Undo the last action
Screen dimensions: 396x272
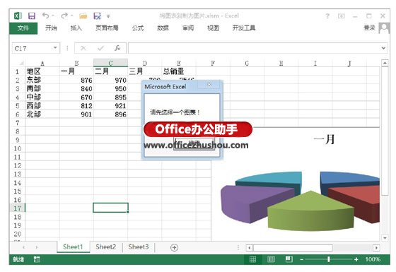tap(45, 16)
